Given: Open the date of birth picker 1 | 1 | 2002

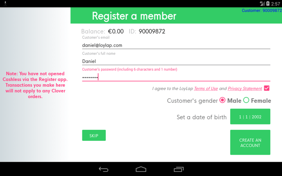Looking at the screenshot, I should [x=250, y=116].
